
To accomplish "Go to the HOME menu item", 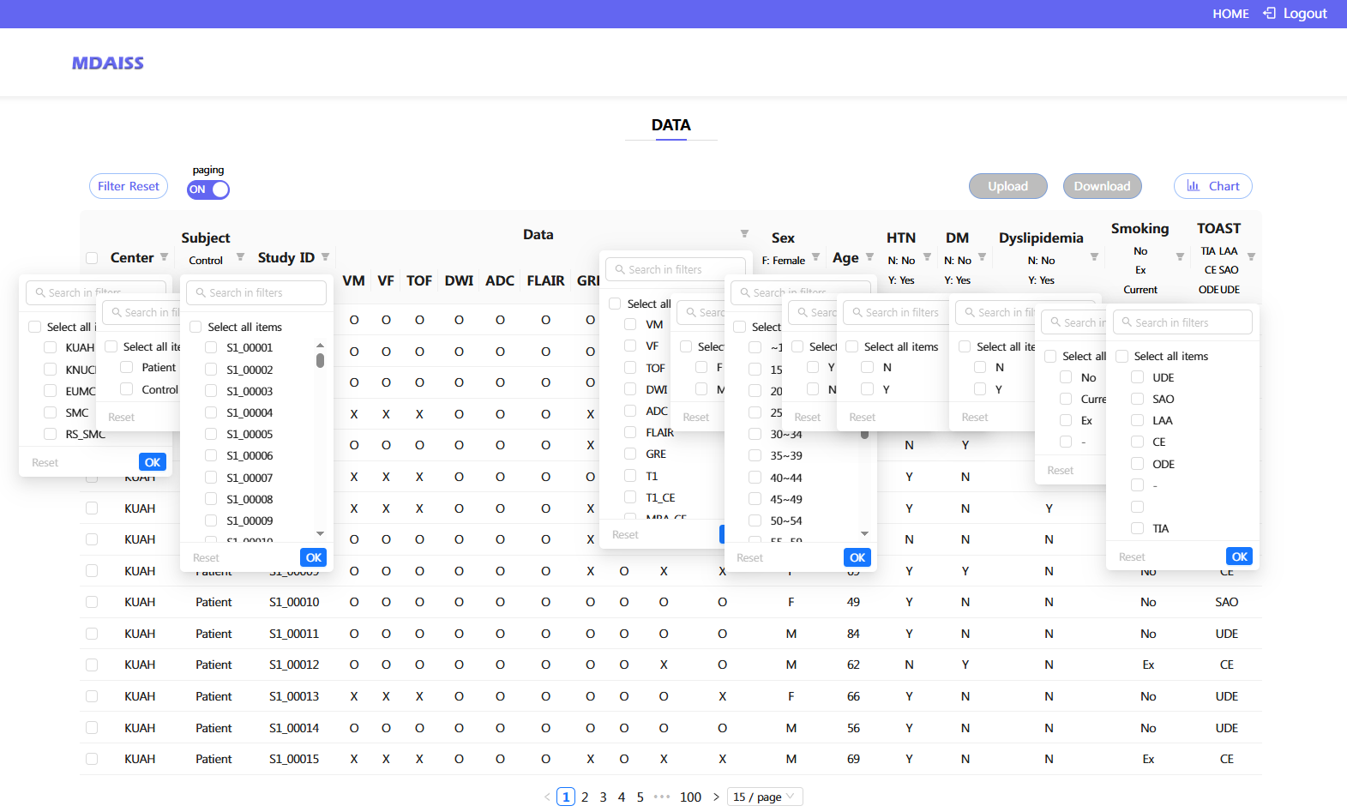I will click(1230, 14).
